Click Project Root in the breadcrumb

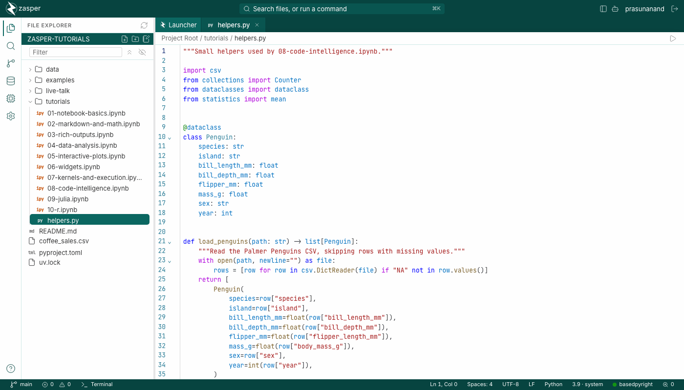click(179, 38)
